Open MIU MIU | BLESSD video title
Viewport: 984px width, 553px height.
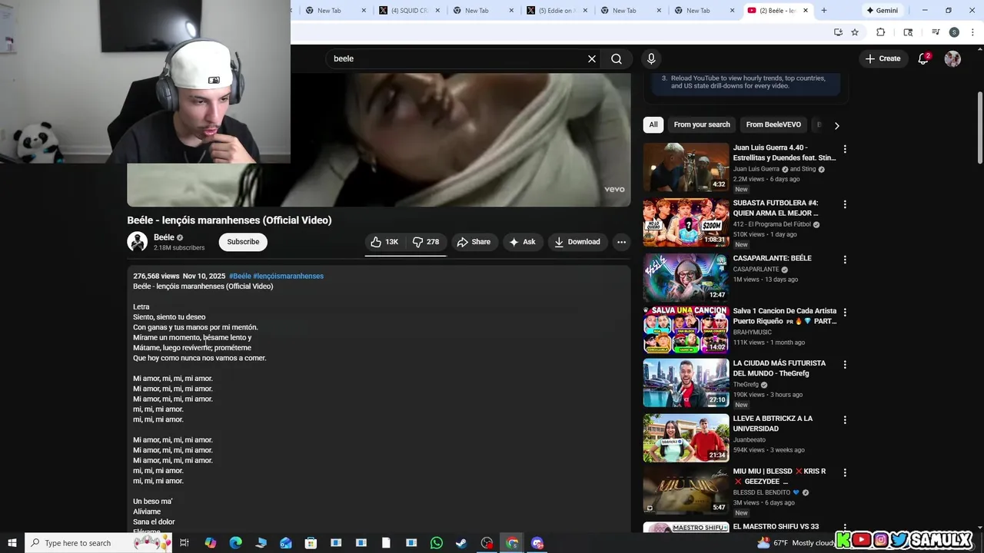coord(779,476)
